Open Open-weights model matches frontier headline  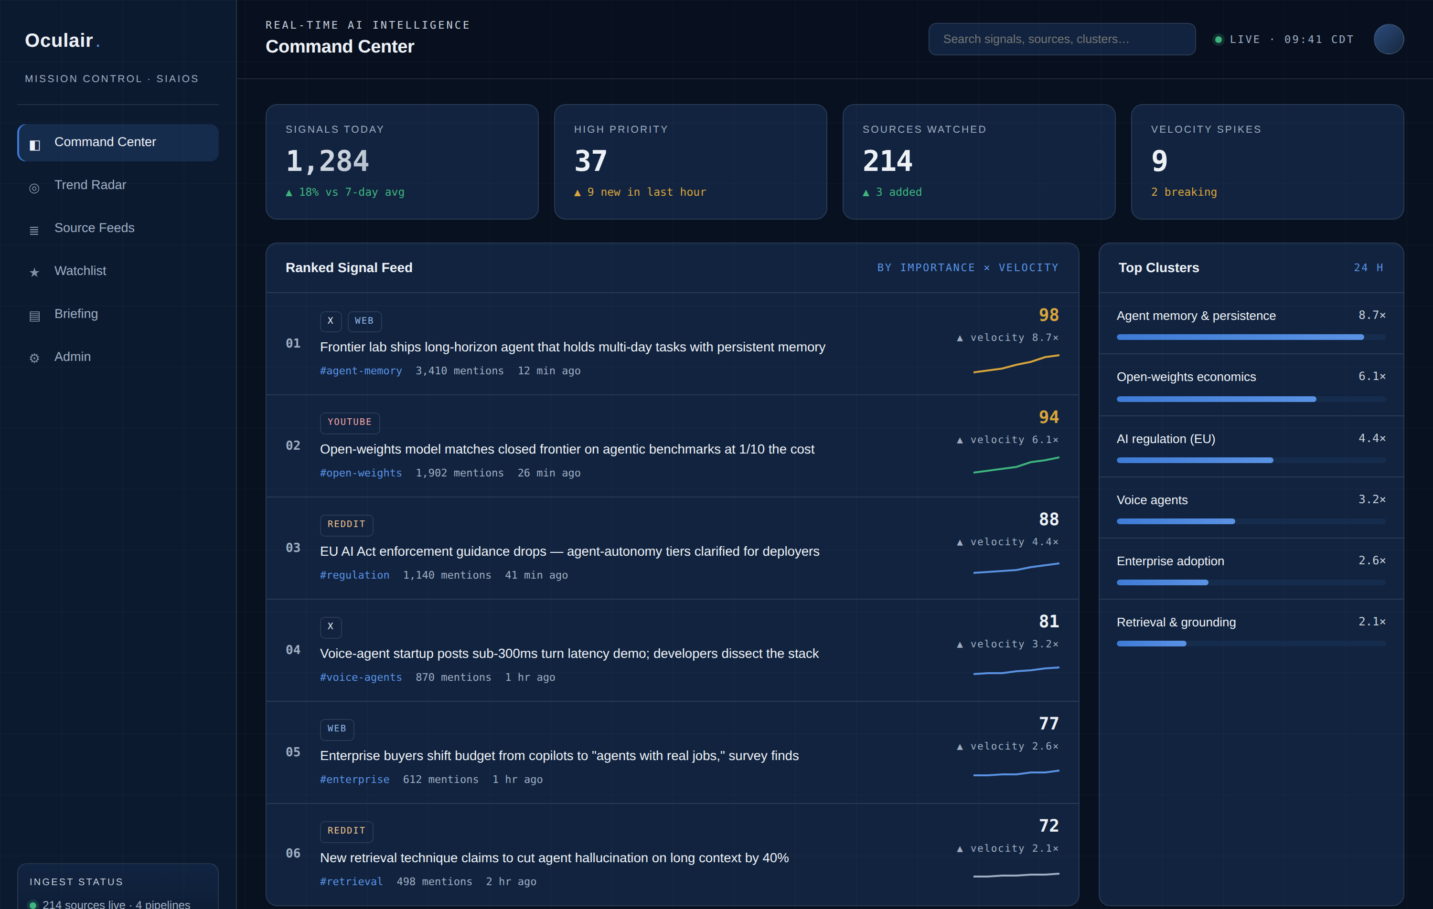(x=567, y=449)
